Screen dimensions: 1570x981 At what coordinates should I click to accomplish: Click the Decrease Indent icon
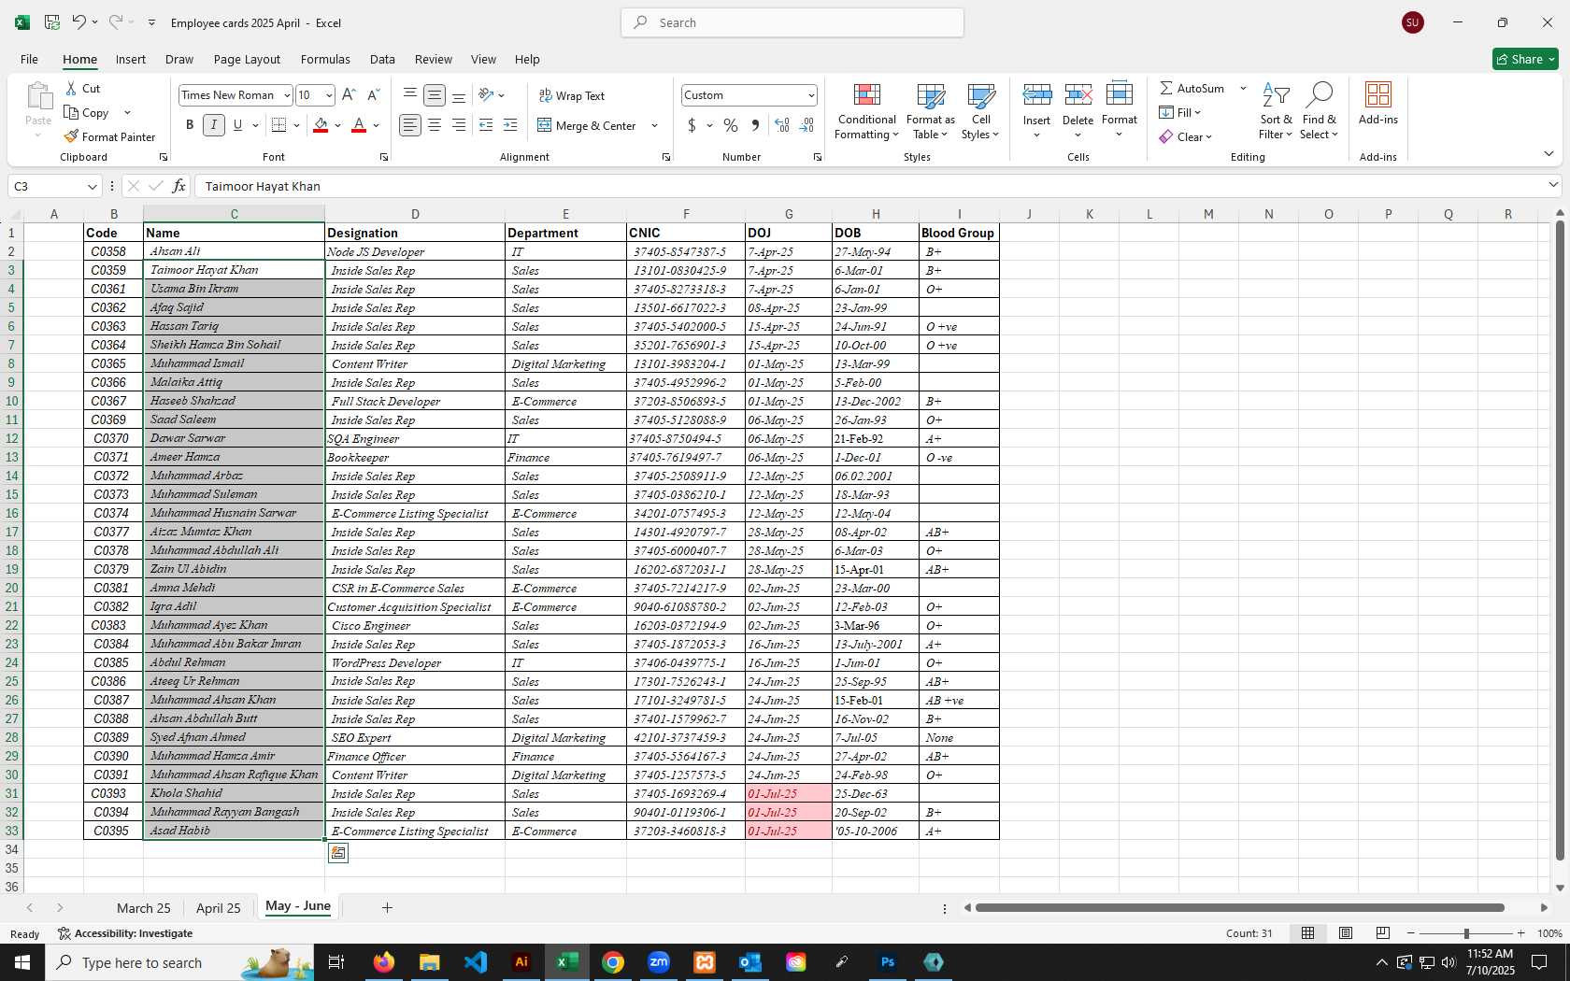486,125
